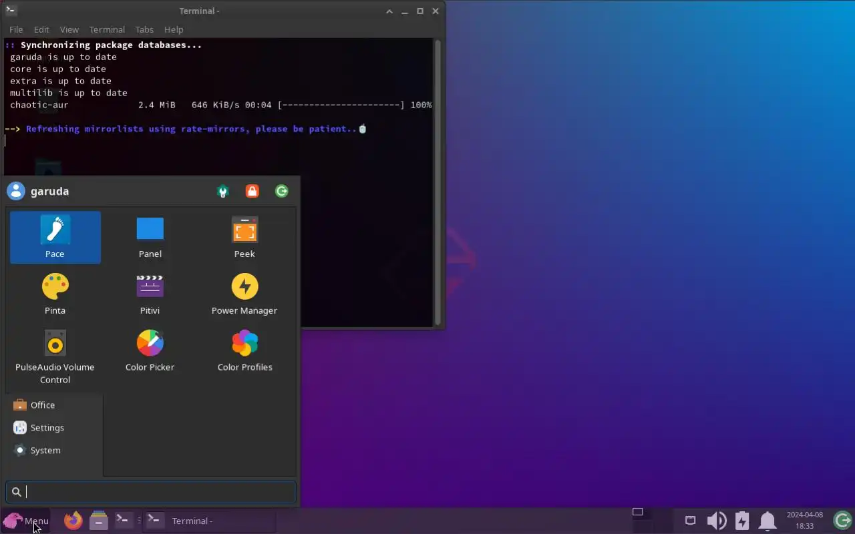The width and height of the screenshot is (855, 534).
Task: Click the Terminal window scrollbar
Action: coord(438,182)
